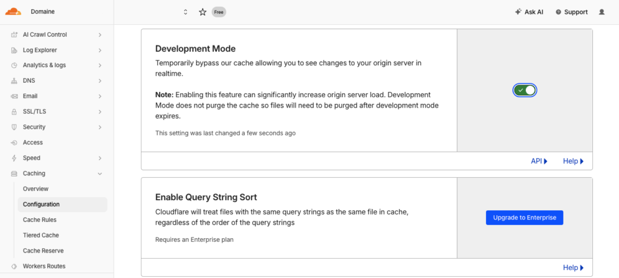Image resolution: width=619 pixels, height=278 pixels.
Task: Expand the AI Crawl Control chevron
Action: coord(100,35)
